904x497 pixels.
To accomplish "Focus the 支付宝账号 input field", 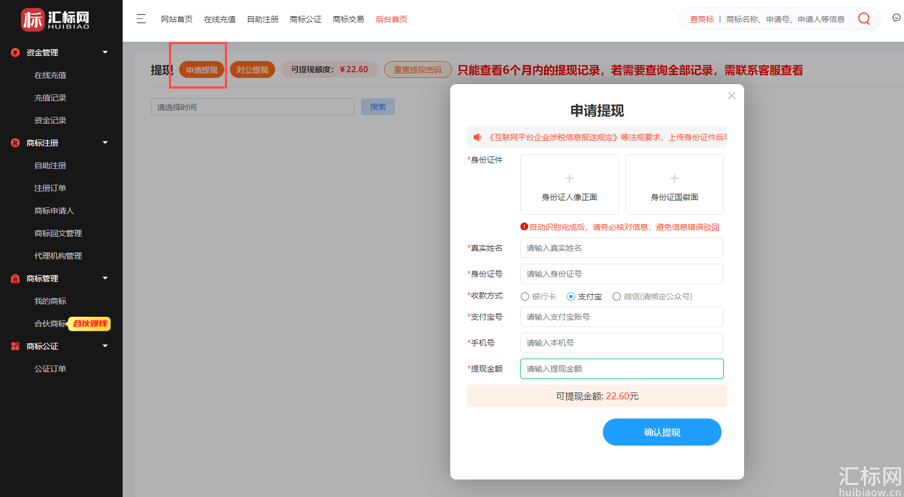I will 622,317.
